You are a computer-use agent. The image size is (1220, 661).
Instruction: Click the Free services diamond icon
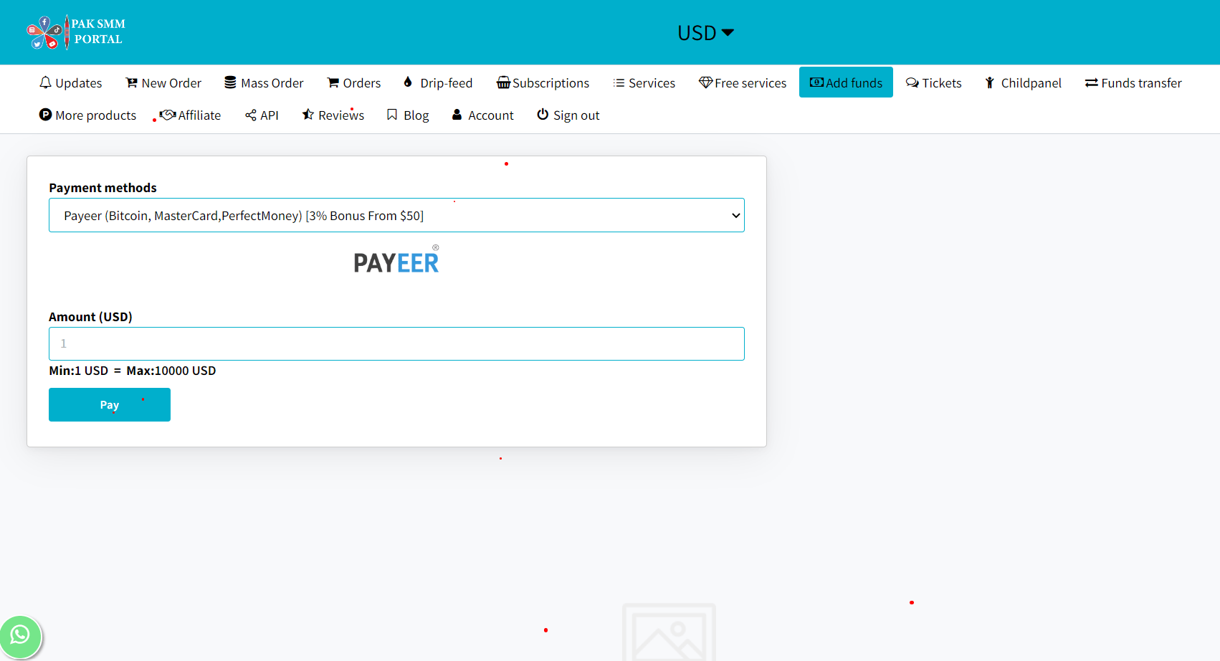[x=705, y=82]
